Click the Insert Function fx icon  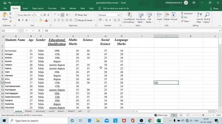(x=39, y=31)
